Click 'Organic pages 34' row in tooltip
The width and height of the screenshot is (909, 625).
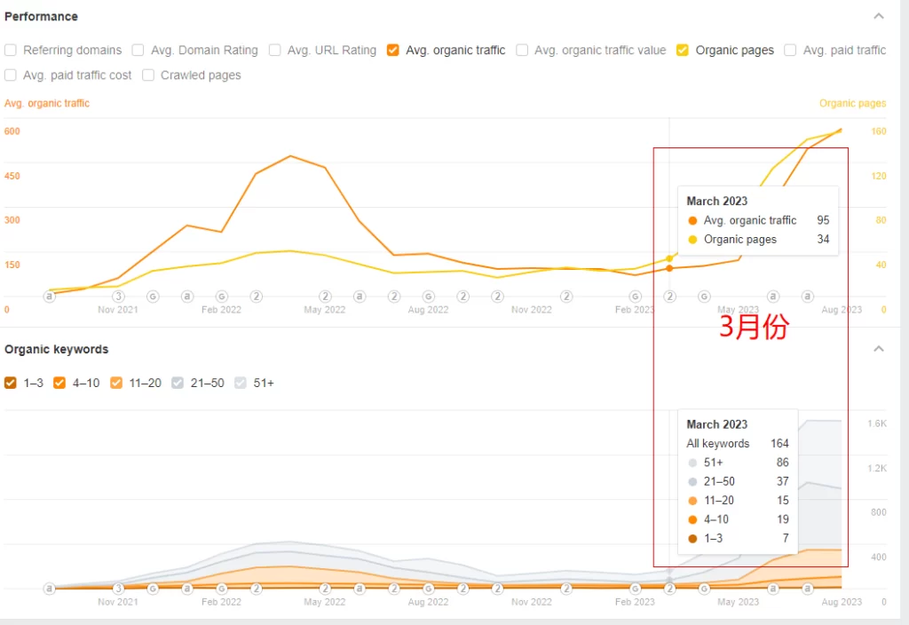coord(758,240)
